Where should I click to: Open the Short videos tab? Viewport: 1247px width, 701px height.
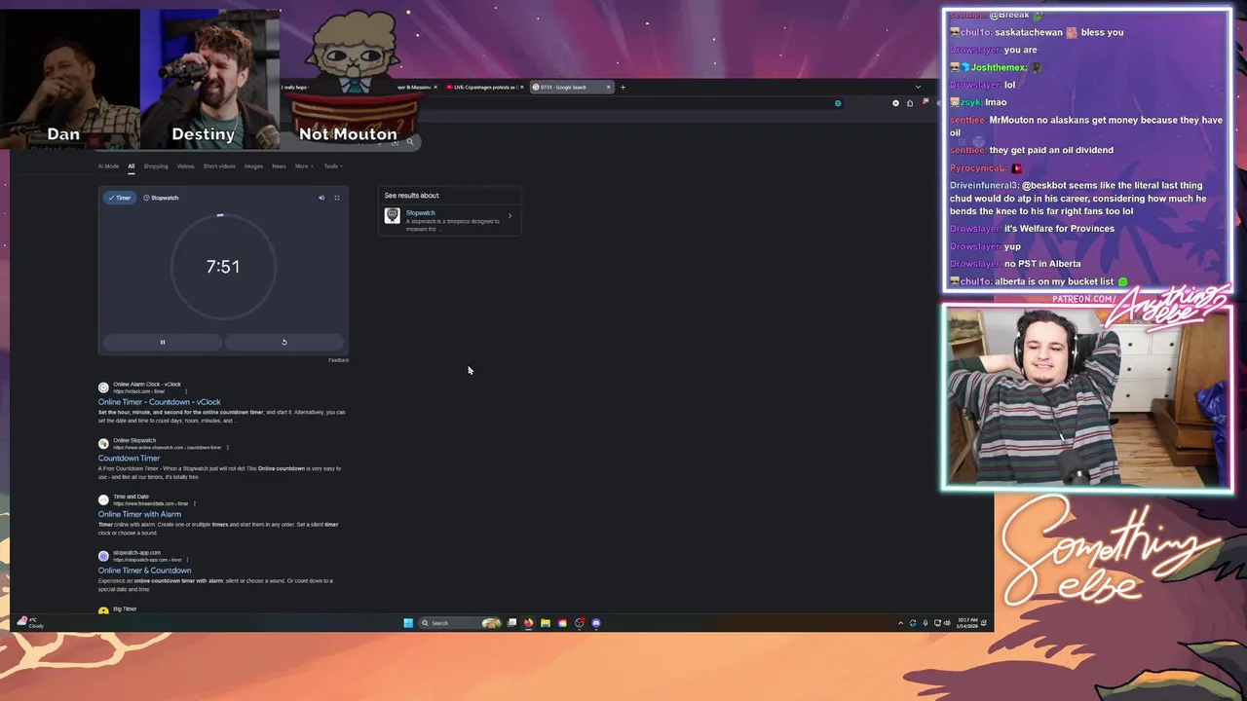tap(219, 166)
